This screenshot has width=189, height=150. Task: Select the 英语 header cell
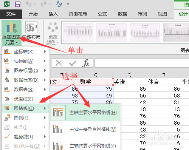[130, 82]
